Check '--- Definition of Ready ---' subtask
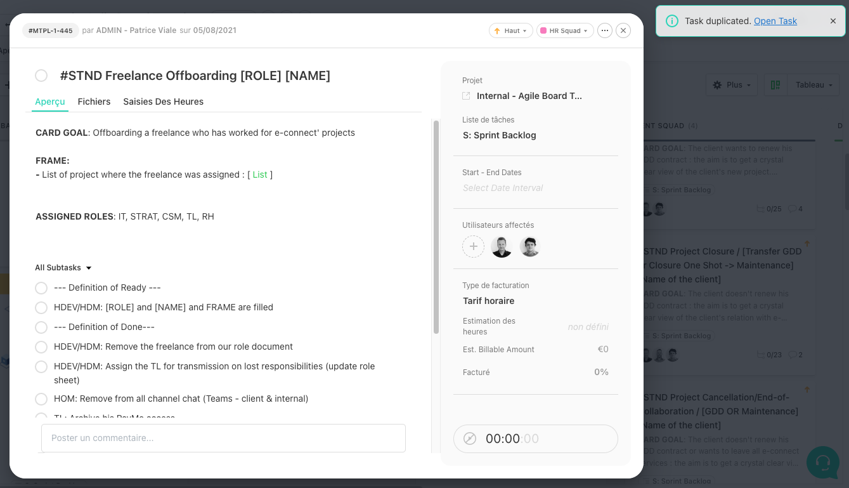 click(41, 288)
